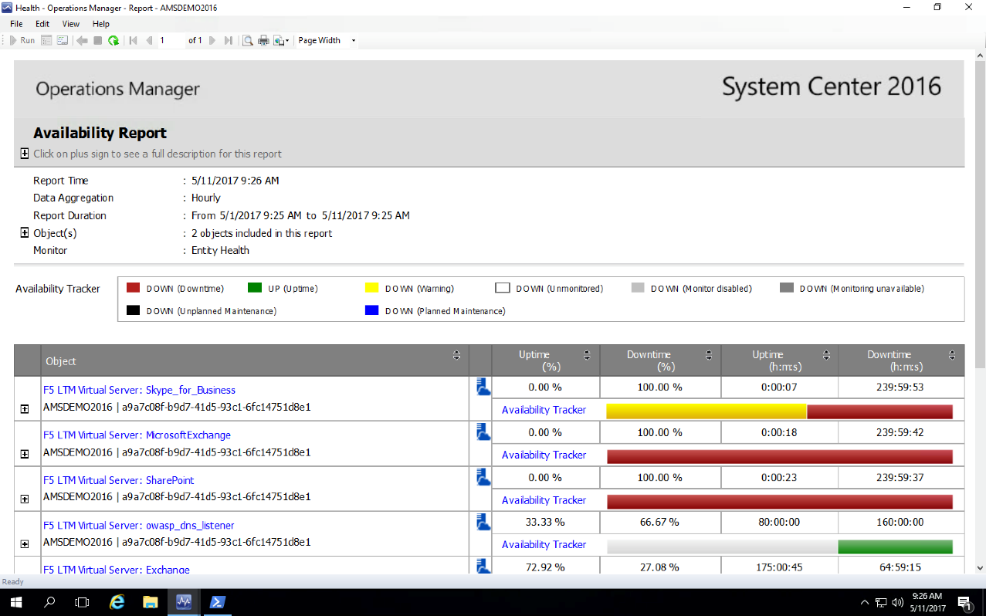
Task: Click the Availability Tracker link for SharePoint
Action: tap(544, 500)
